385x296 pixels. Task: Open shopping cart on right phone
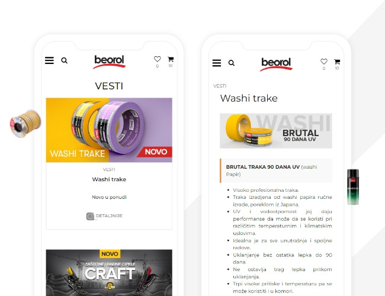(337, 62)
